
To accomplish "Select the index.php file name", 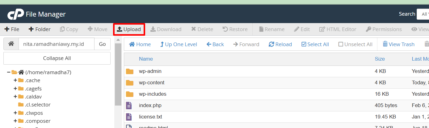I will (150, 106).
